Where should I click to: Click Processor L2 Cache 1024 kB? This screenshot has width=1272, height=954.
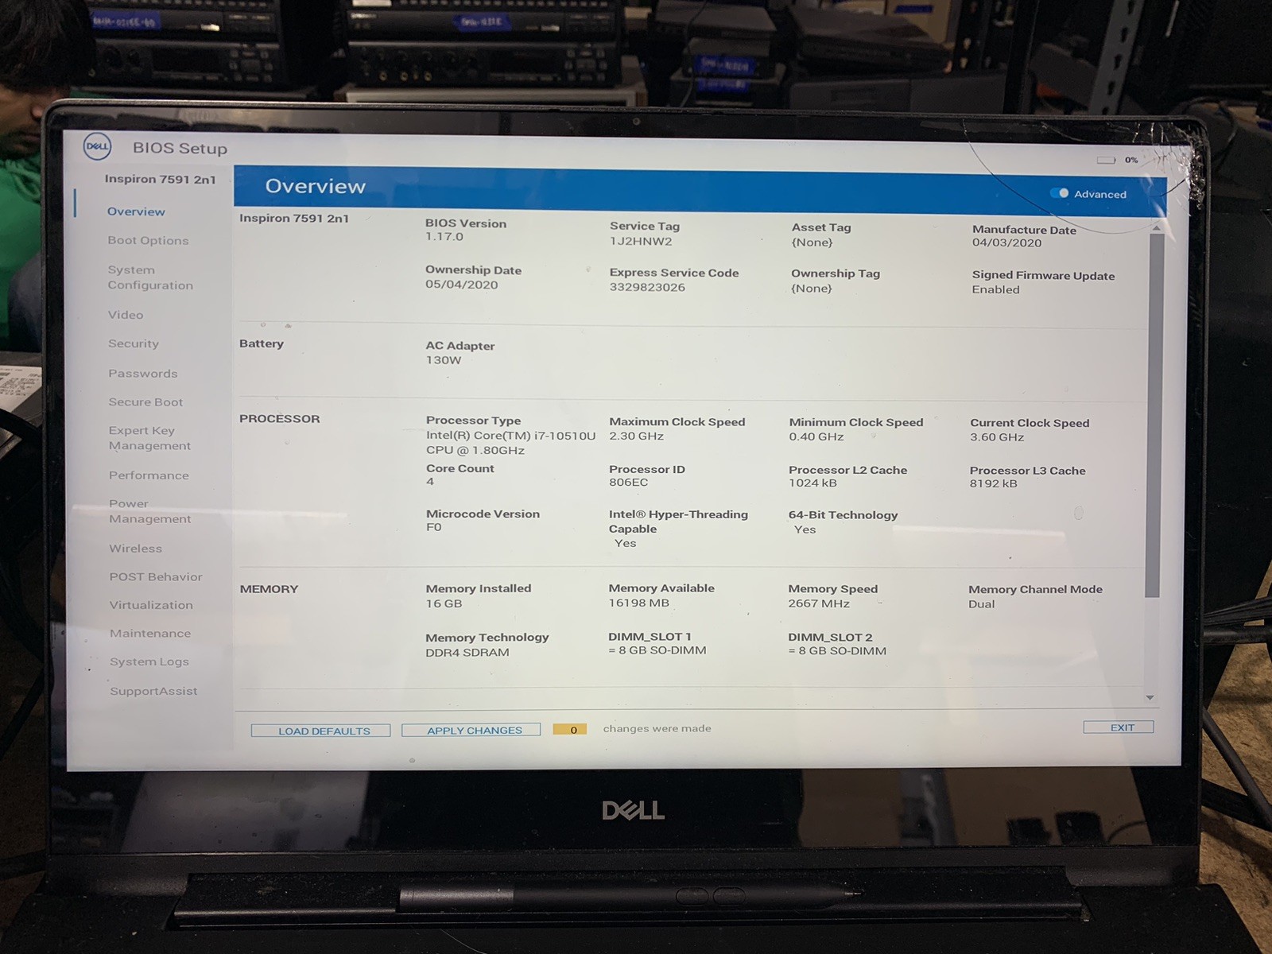pyautogui.click(x=812, y=483)
